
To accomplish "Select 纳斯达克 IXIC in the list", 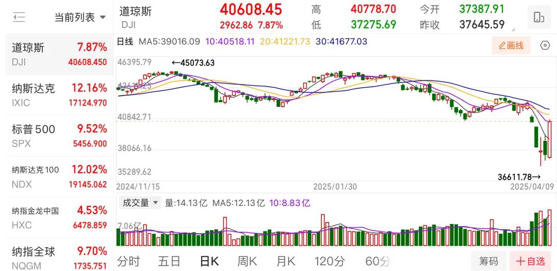I will tap(59, 95).
